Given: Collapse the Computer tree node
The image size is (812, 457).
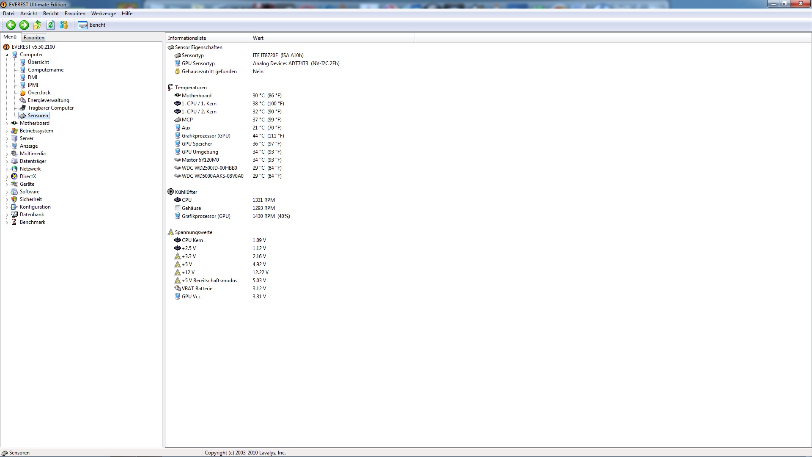Looking at the screenshot, I should point(7,55).
